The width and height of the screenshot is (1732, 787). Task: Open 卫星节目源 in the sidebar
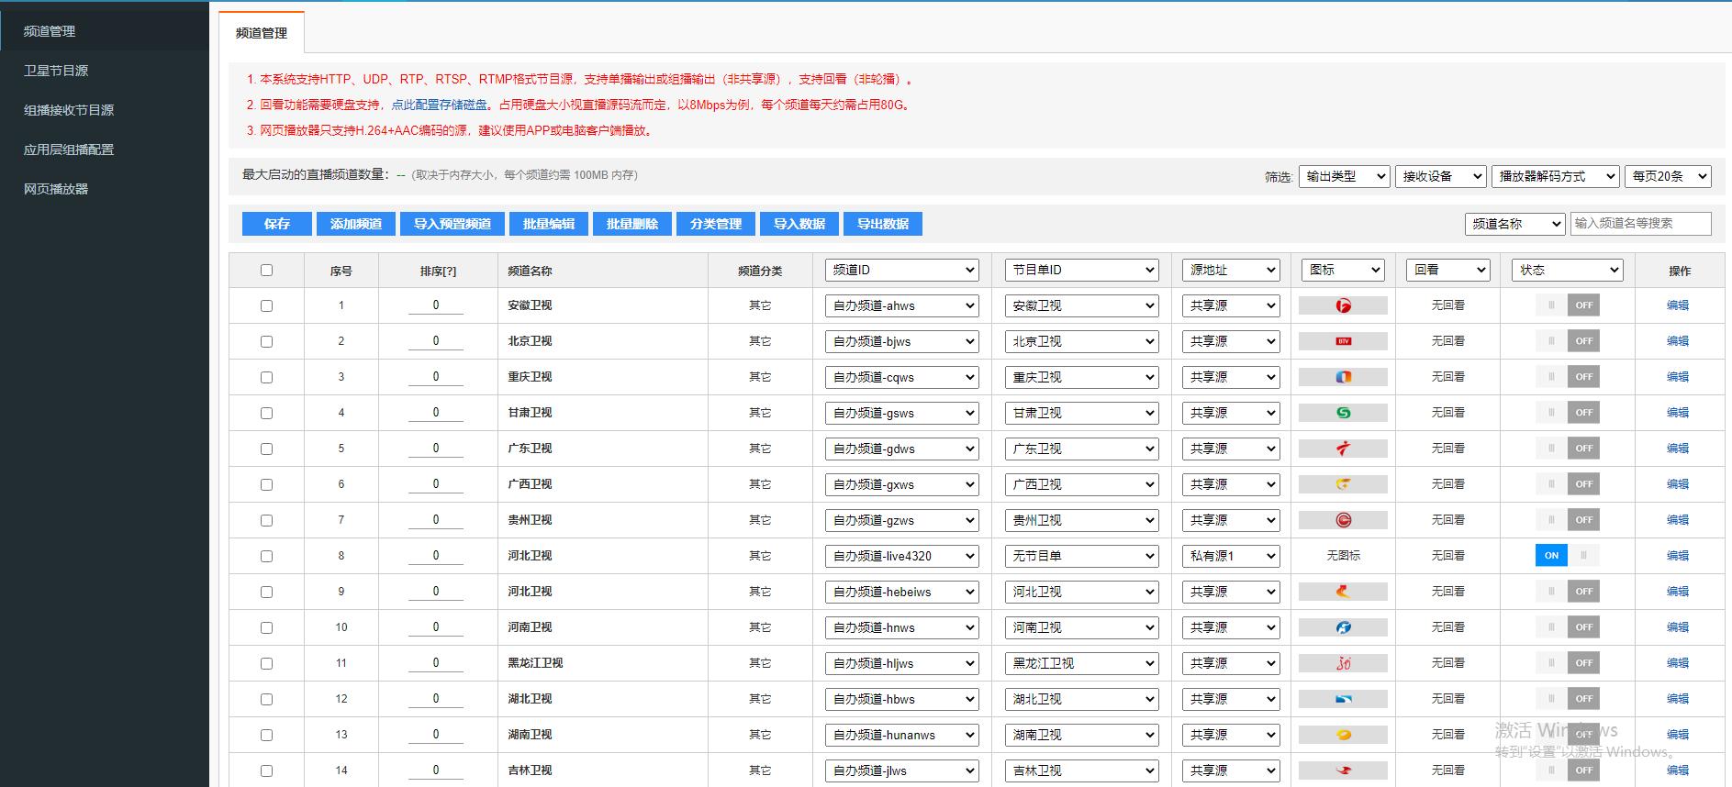105,71
